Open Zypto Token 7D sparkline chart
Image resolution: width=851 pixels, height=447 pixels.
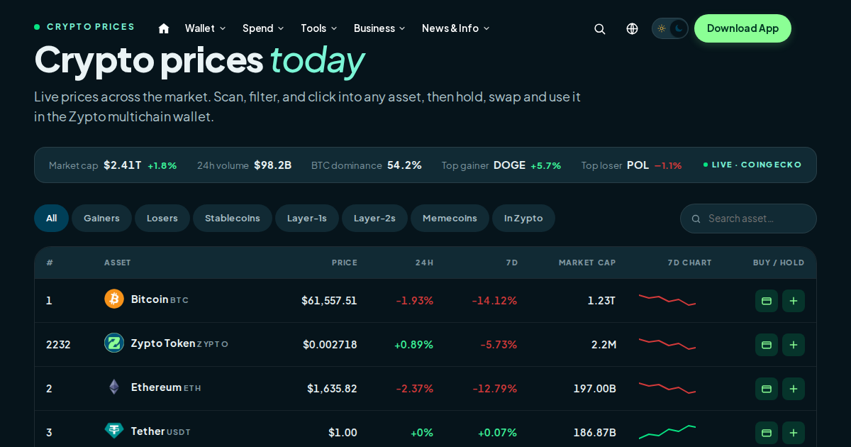(667, 343)
